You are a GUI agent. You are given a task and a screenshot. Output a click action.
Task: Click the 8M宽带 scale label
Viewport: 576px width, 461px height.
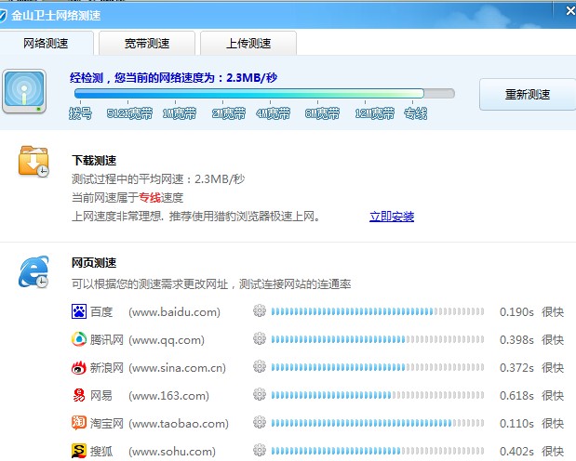tap(322, 113)
